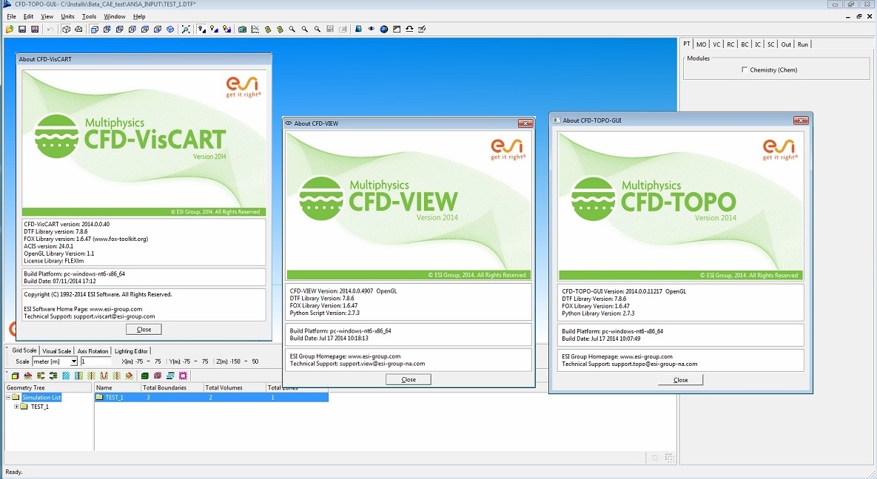Screen dimensions: 877x479
Task: Click the multicolor light bulb toolbar icon
Action: (x=226, y=29)
